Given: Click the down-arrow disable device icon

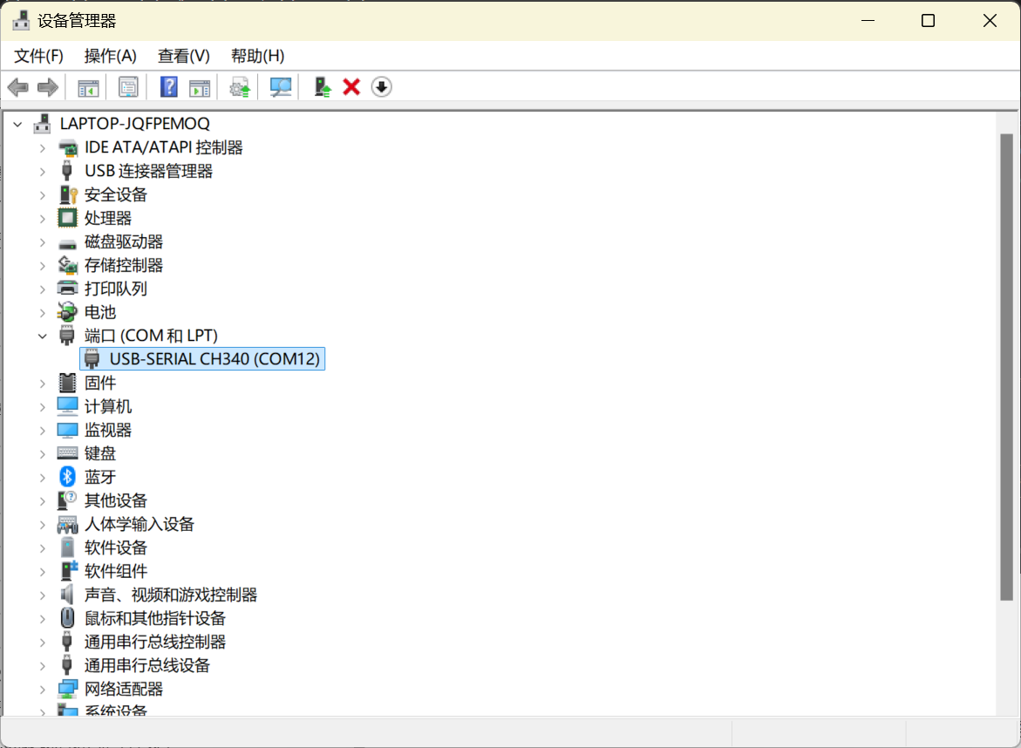Looking at the screenshot, I should coord(382,87).
